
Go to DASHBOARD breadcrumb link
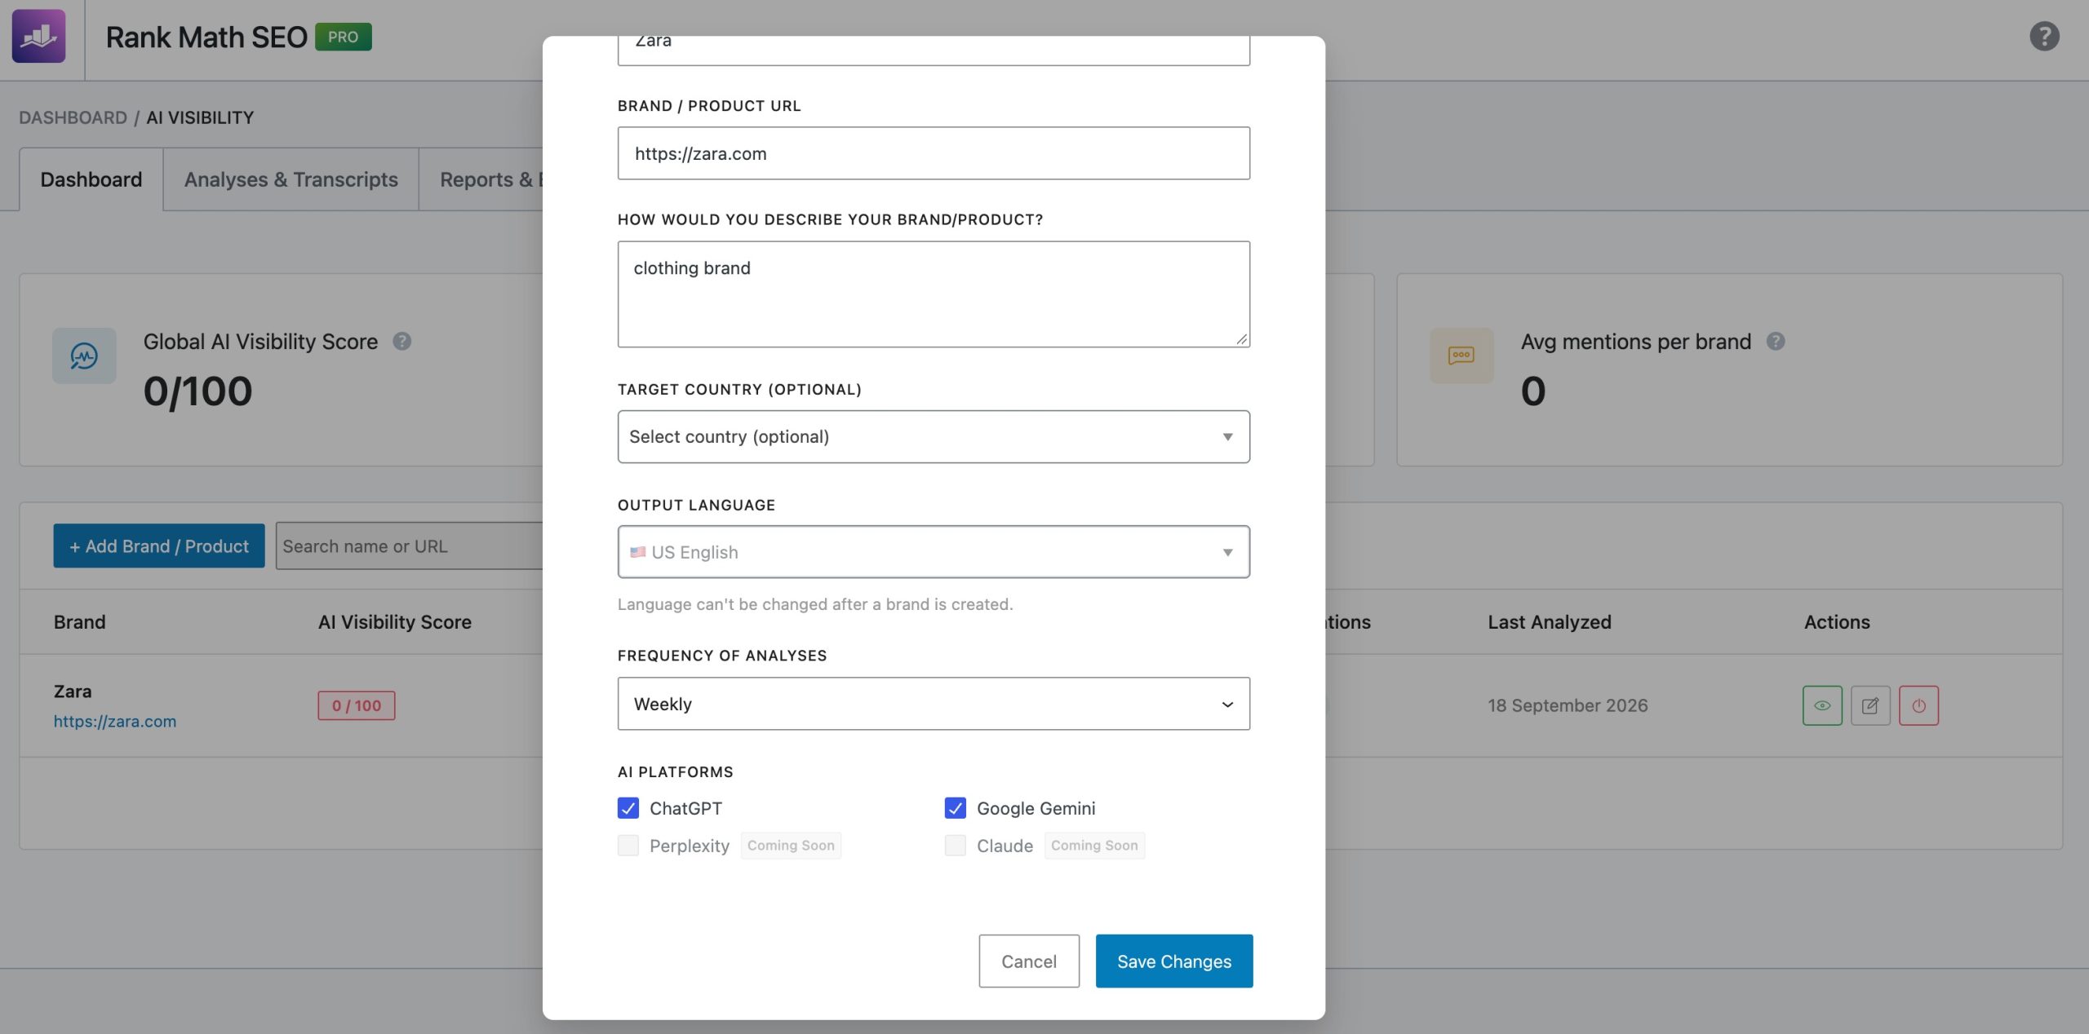(x=73, y=117)
